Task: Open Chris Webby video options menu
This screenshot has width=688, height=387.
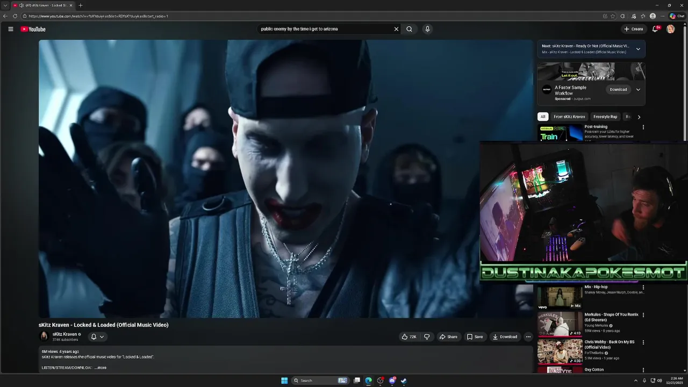Action: (643, 342)
